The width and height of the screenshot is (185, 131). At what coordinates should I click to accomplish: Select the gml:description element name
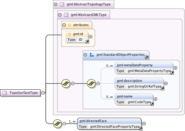[130, 81]
